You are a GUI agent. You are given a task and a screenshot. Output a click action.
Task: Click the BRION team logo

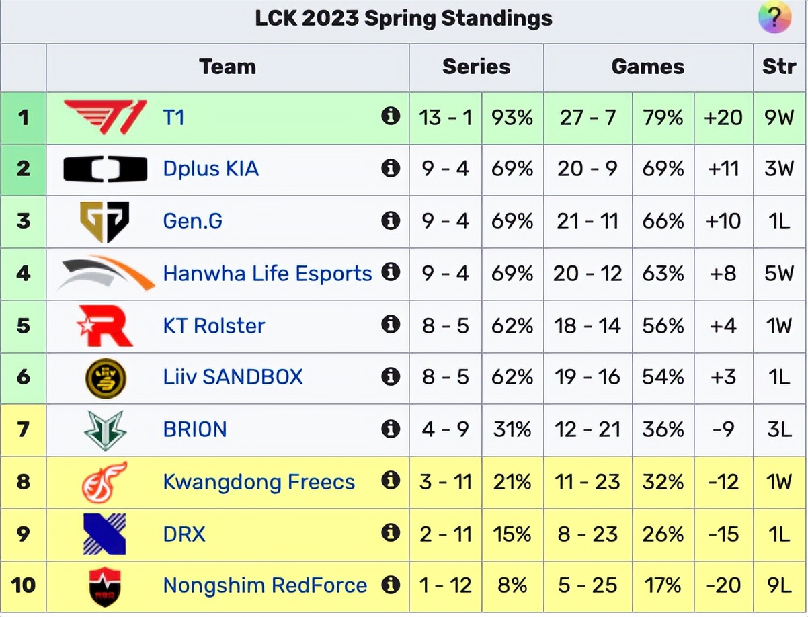pyautogui.click(x=106, y=429)
